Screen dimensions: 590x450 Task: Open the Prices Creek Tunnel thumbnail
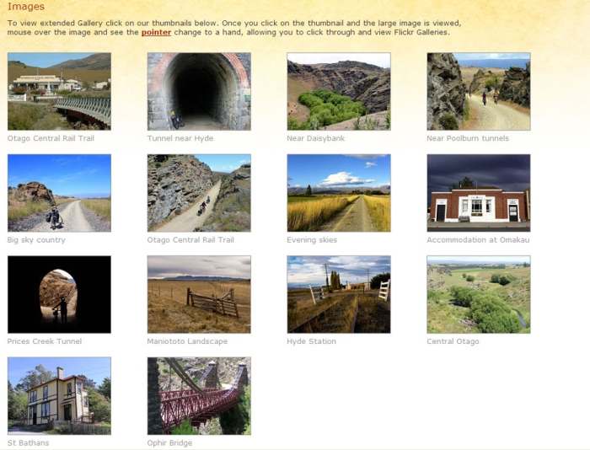coord(59,295)
